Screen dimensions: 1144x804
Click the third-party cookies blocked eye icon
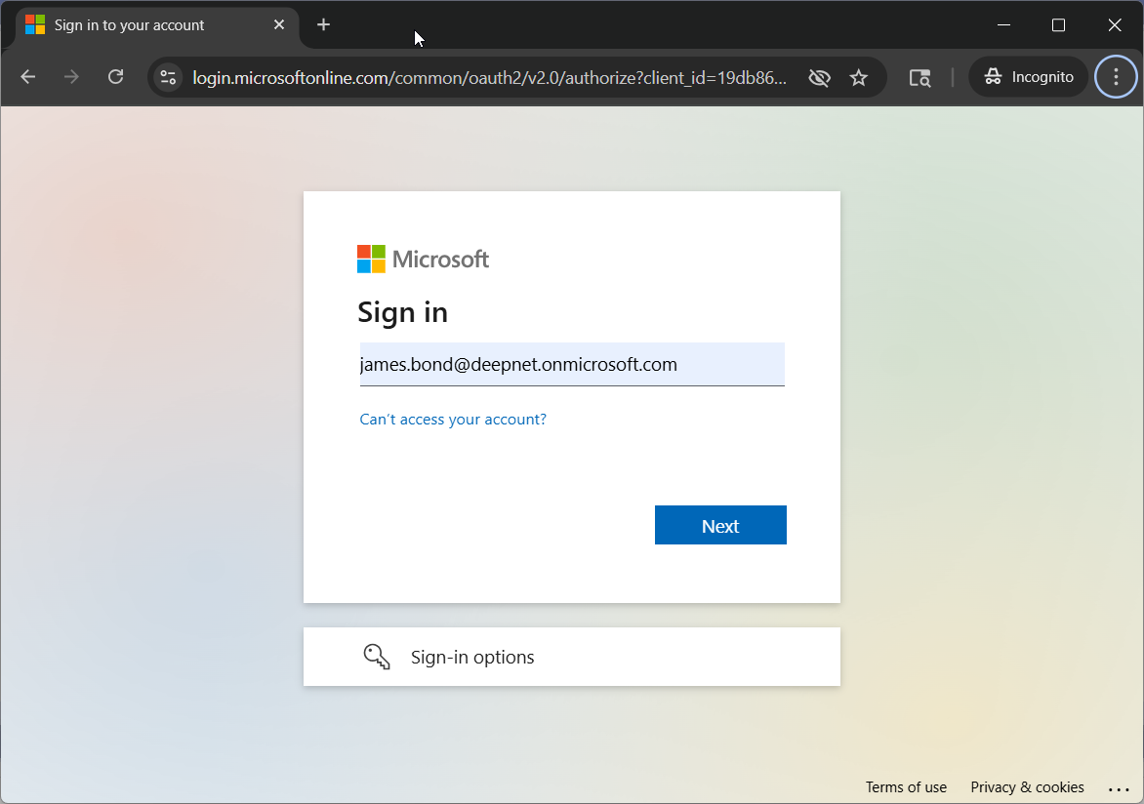click(819, 77)
